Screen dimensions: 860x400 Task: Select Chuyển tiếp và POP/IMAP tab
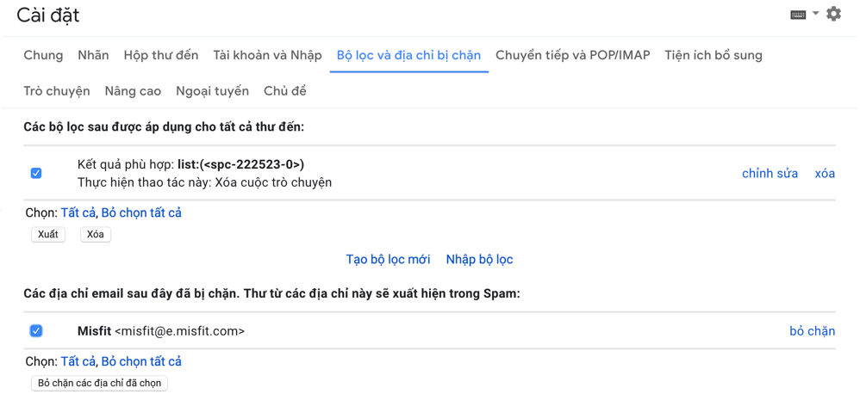[x=572, y=55]
